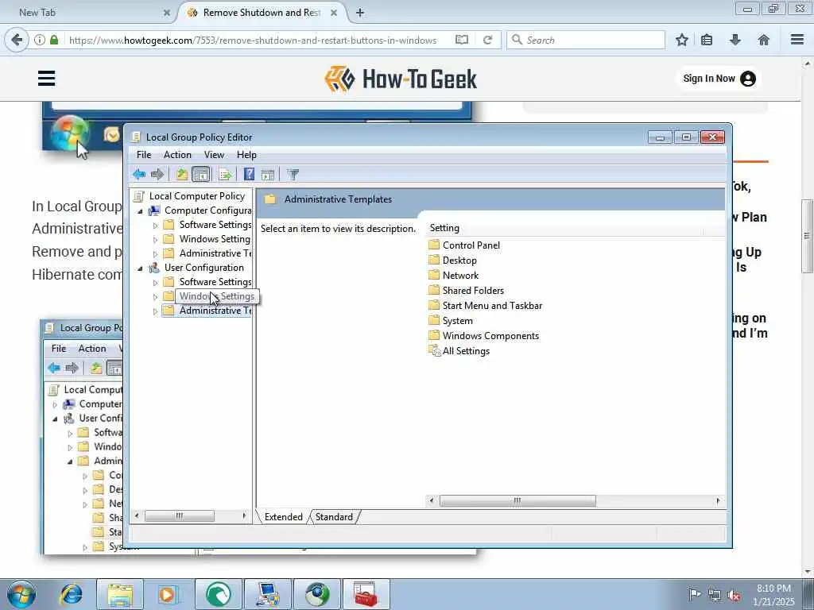The width and height of the screenshot is (814, 610).
Task: Expand Windows Settings under User Configuration
Action: tap(155, 297)
